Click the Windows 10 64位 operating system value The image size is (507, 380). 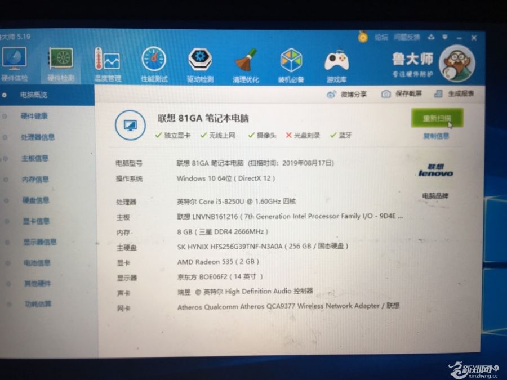[x=226, y=178]
